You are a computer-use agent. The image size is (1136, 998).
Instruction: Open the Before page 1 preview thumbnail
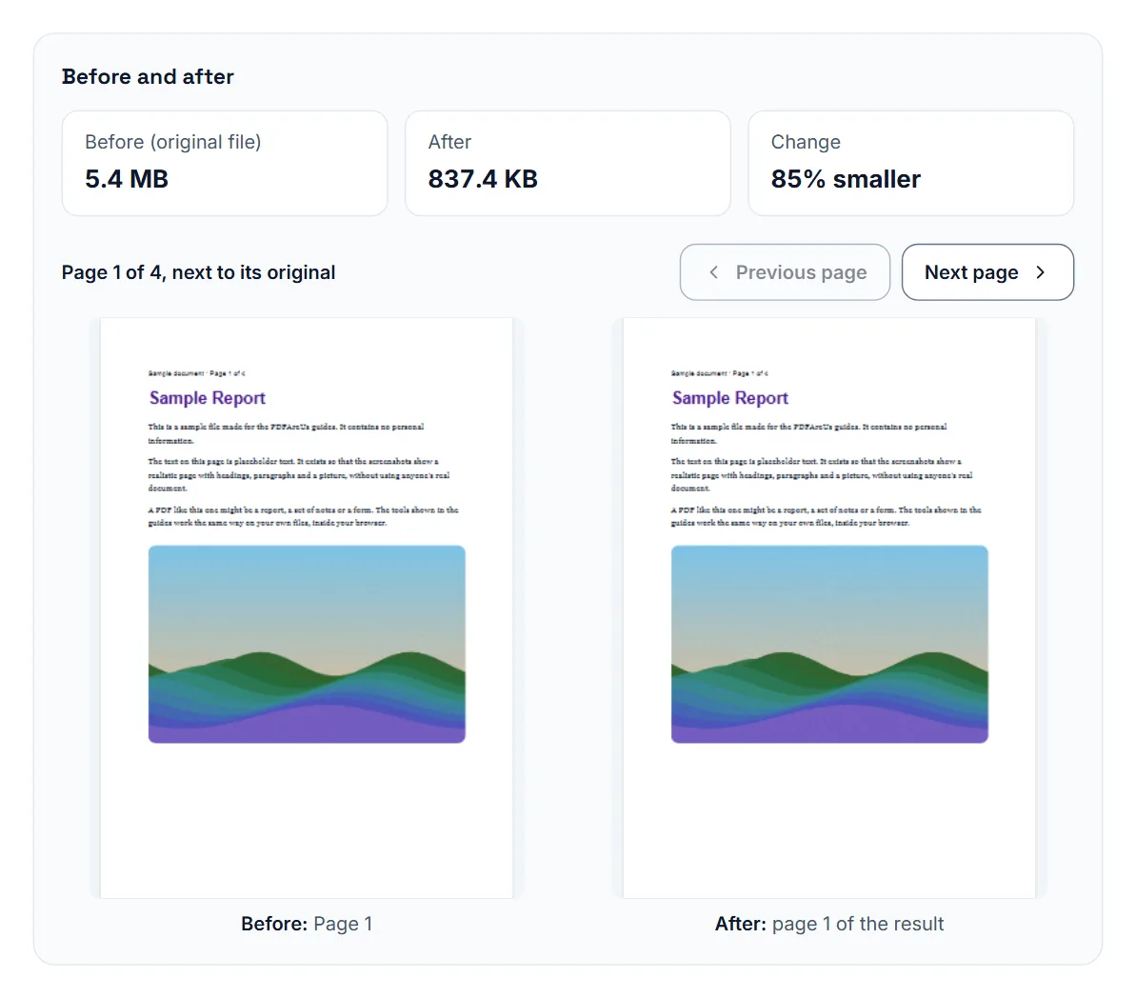point(307,608)
